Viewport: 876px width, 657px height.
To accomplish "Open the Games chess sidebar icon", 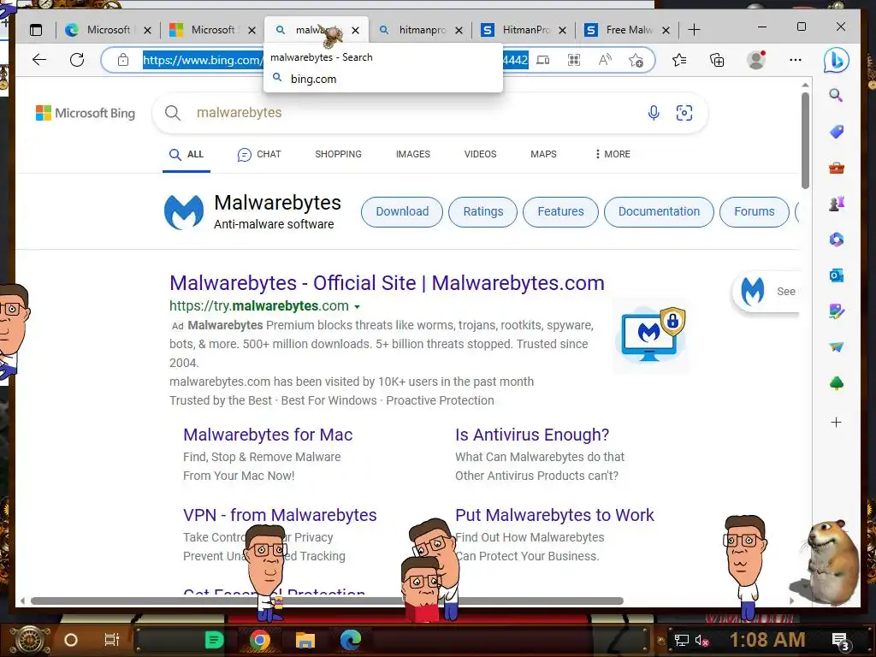I will [x=837, y=204].
